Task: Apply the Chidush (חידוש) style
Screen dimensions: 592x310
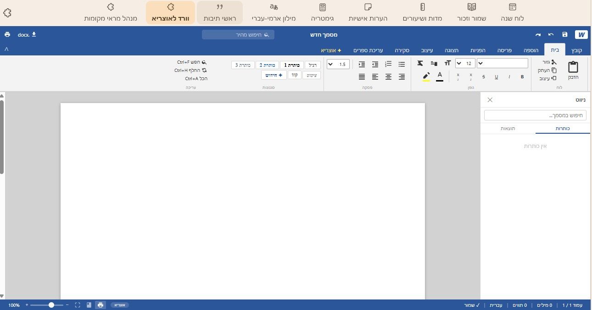Action: 274,75
